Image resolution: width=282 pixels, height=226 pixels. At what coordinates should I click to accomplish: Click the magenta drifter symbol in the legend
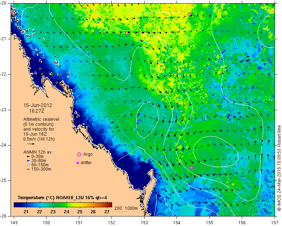[x=78, y=163]
